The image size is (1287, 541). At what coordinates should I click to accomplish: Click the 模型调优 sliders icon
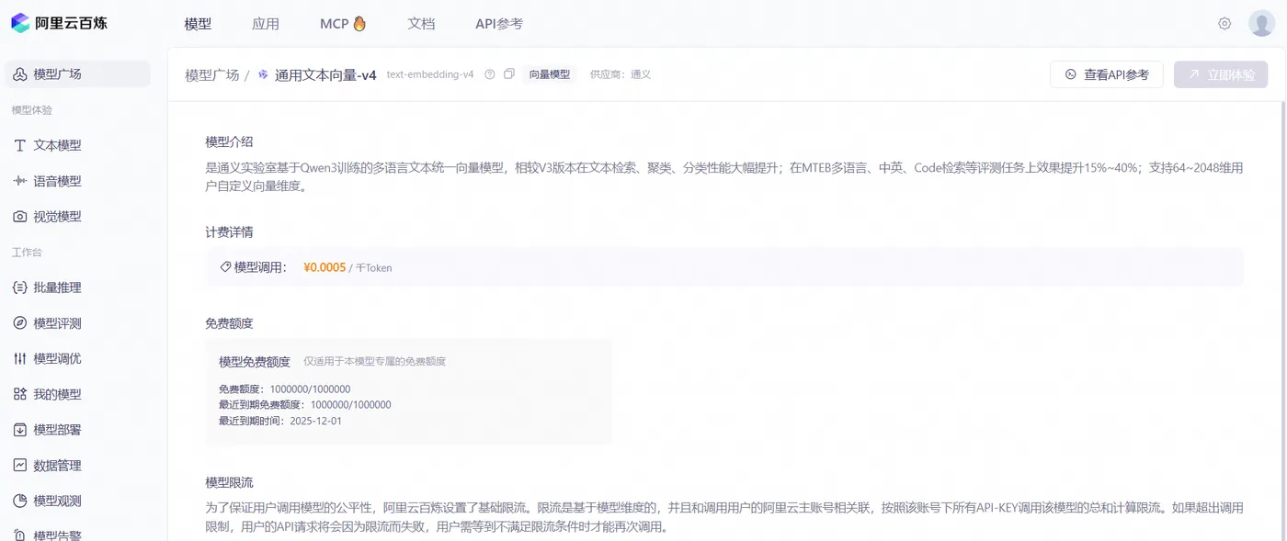20,358
